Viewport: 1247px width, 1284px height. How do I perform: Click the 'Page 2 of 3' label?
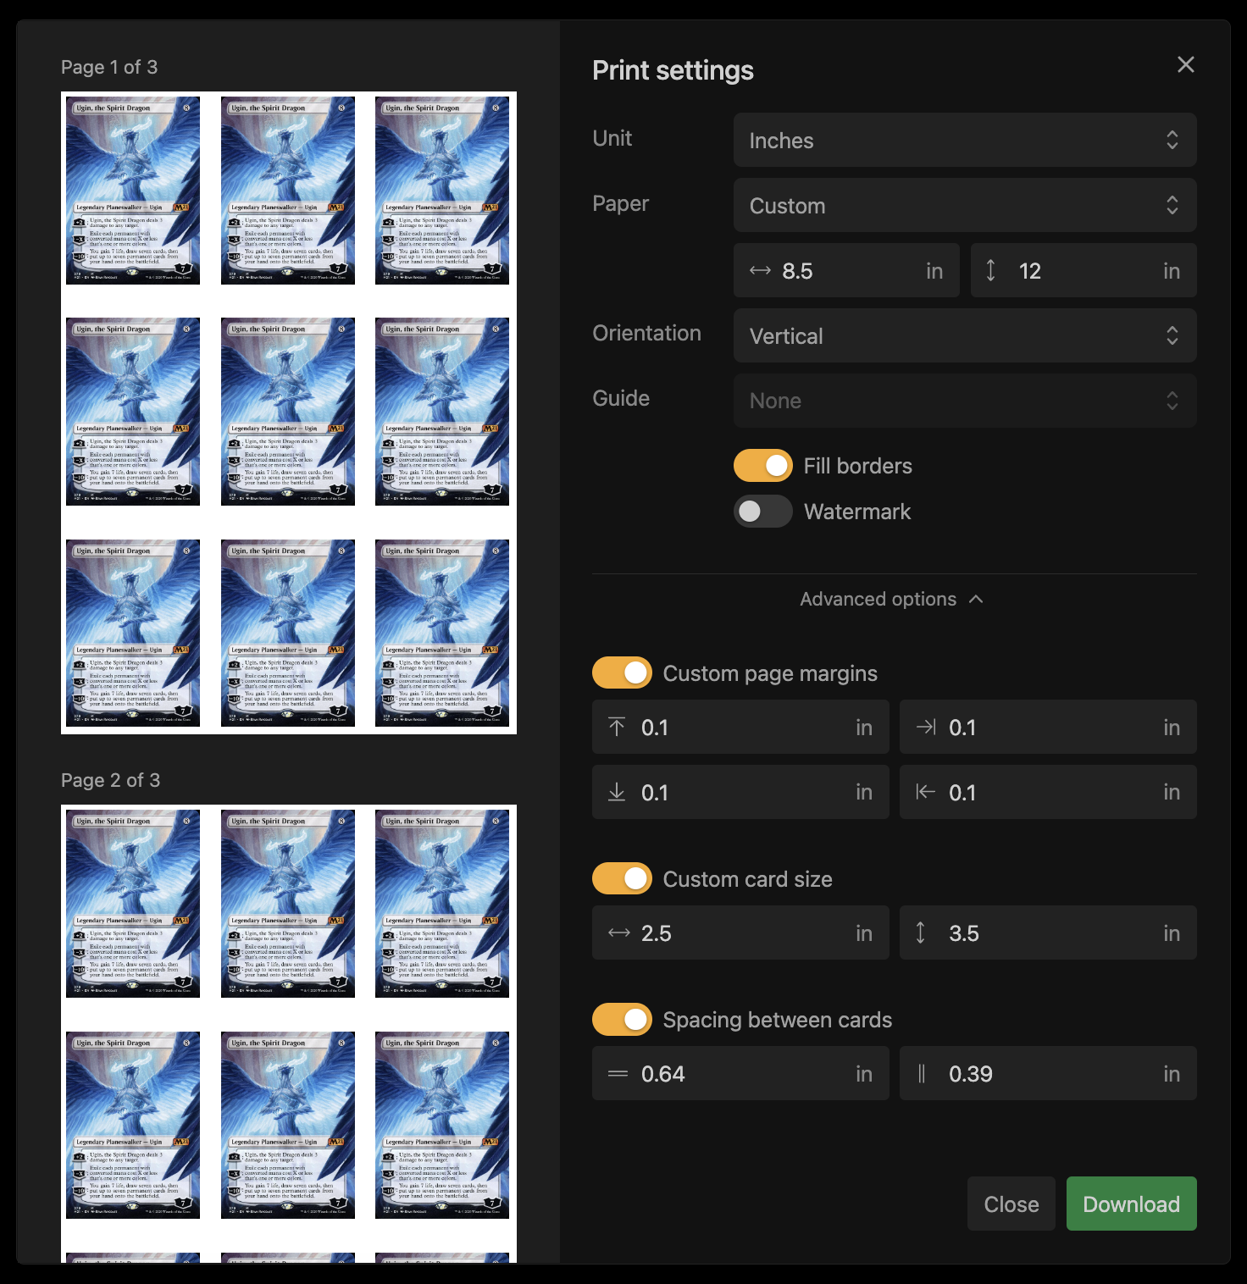(x=110, y=780)
